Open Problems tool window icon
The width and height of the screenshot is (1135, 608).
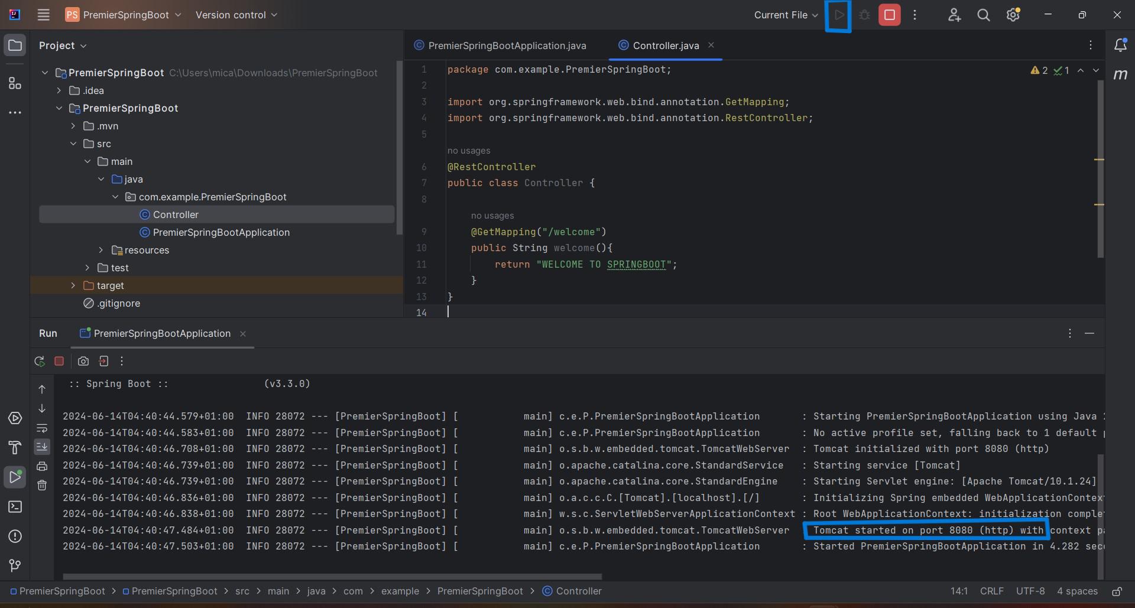coord(15,537)
